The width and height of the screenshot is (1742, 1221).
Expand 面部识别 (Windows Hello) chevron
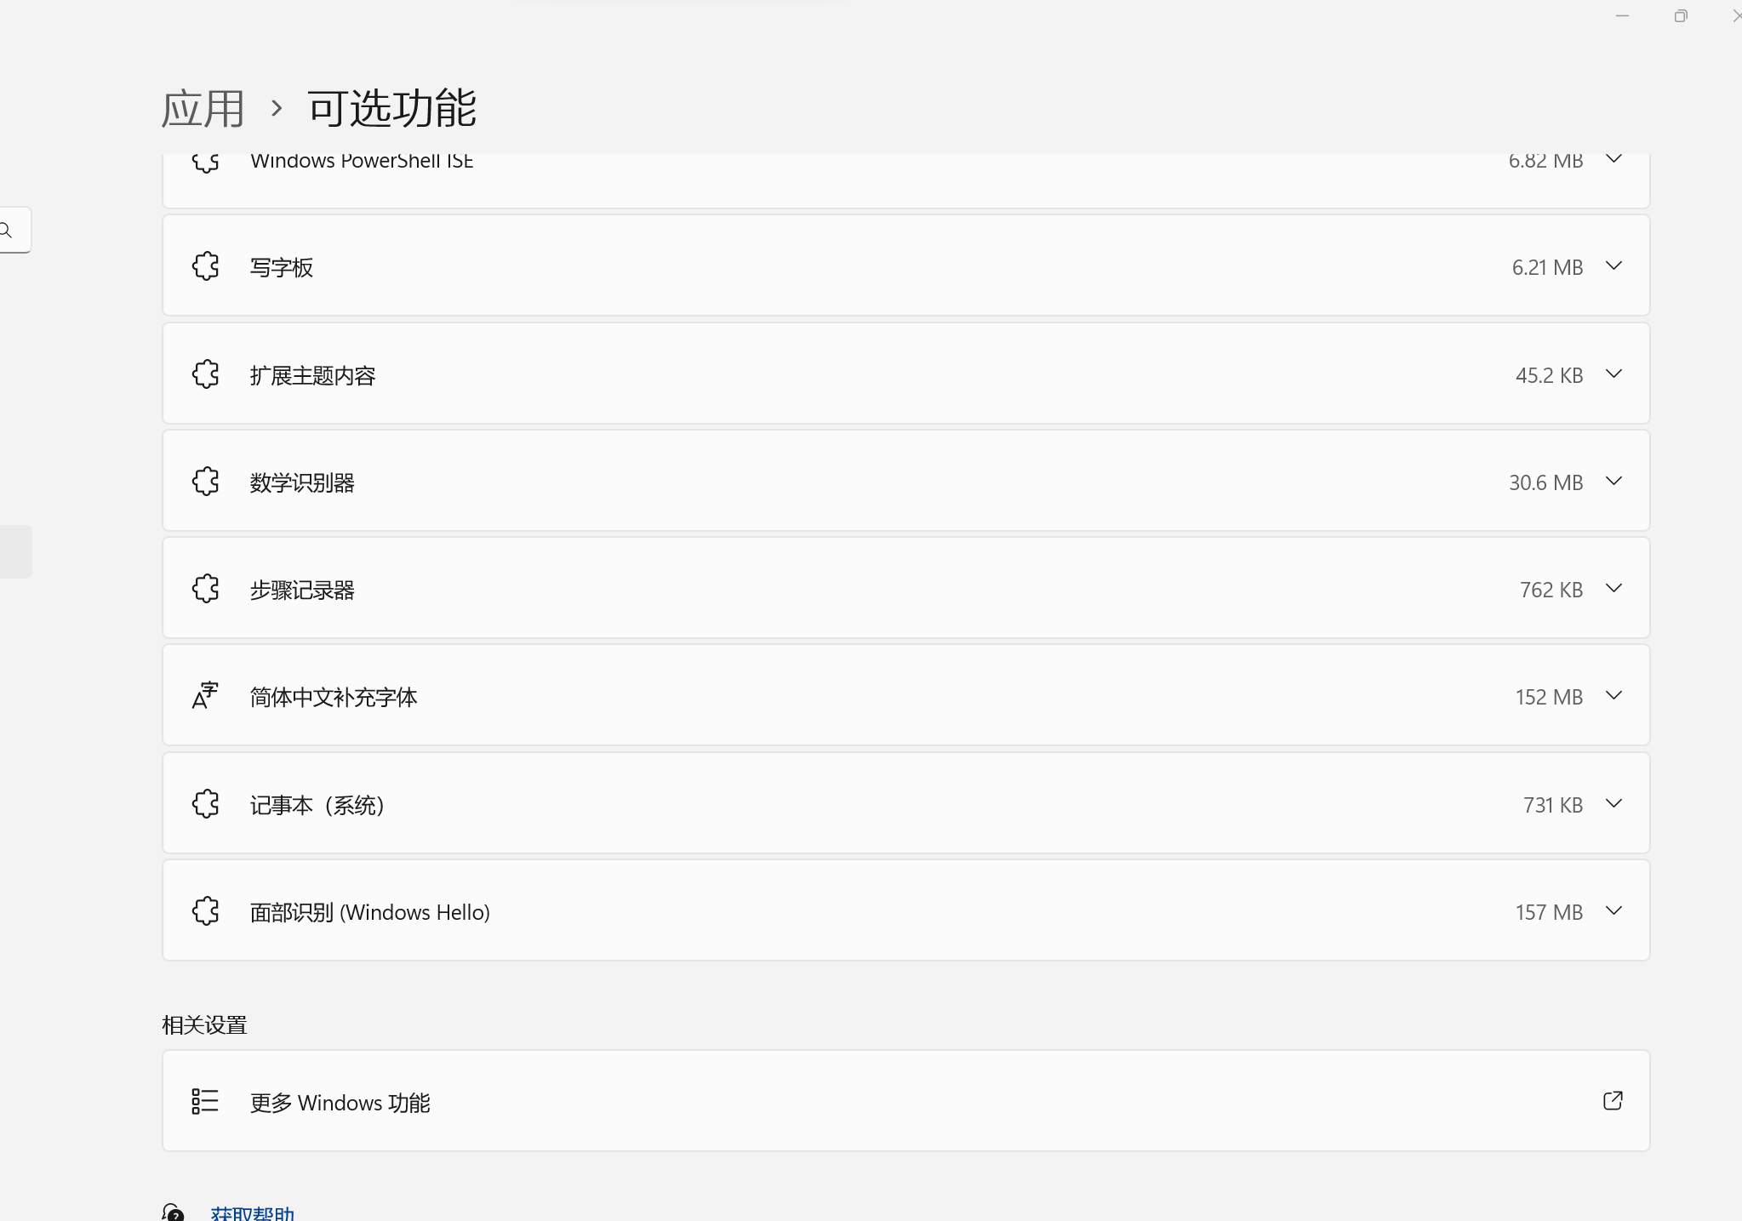(1613, 910)
